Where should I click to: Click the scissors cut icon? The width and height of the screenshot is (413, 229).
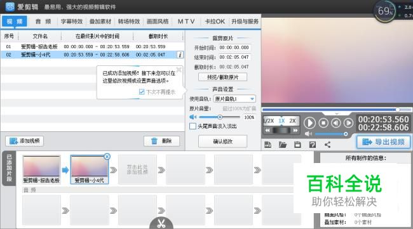161,223
